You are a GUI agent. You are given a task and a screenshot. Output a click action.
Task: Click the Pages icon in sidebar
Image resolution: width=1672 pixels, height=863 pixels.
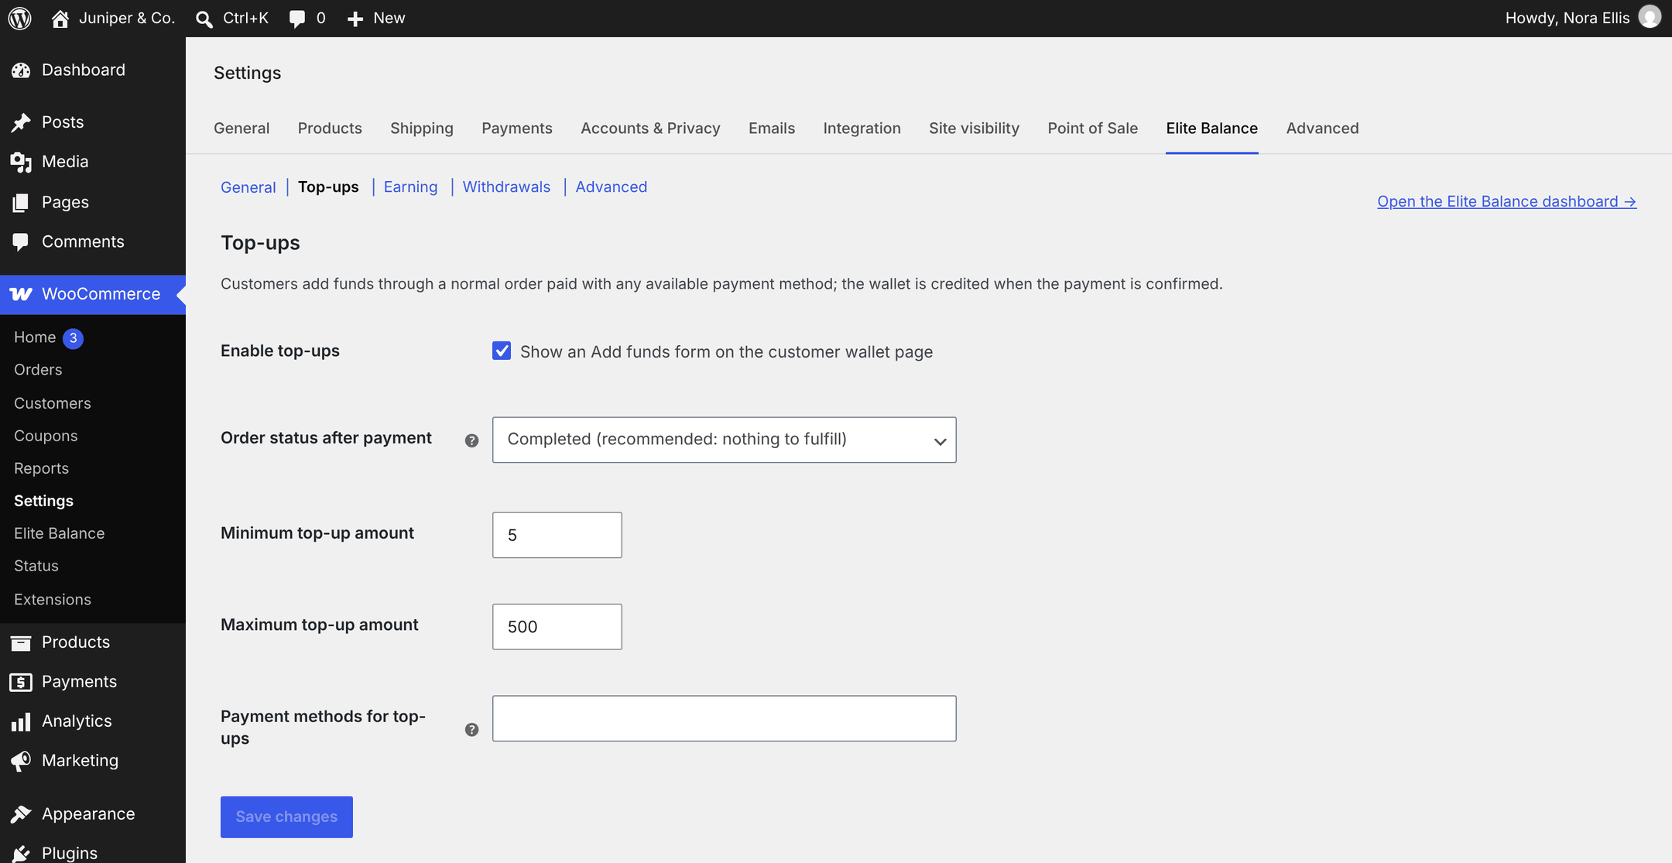(21, 203)
